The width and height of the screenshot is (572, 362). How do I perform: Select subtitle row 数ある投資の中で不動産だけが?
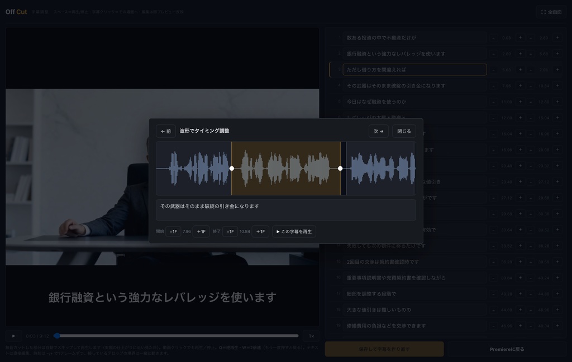point(414,37)
